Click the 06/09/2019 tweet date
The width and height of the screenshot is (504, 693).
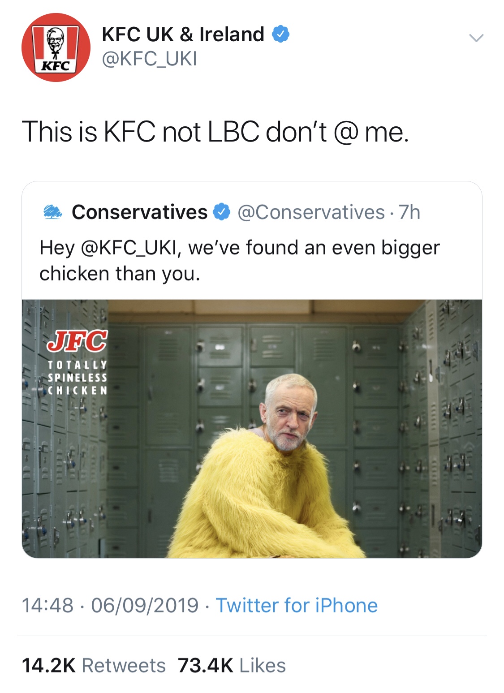pos(145,606)
